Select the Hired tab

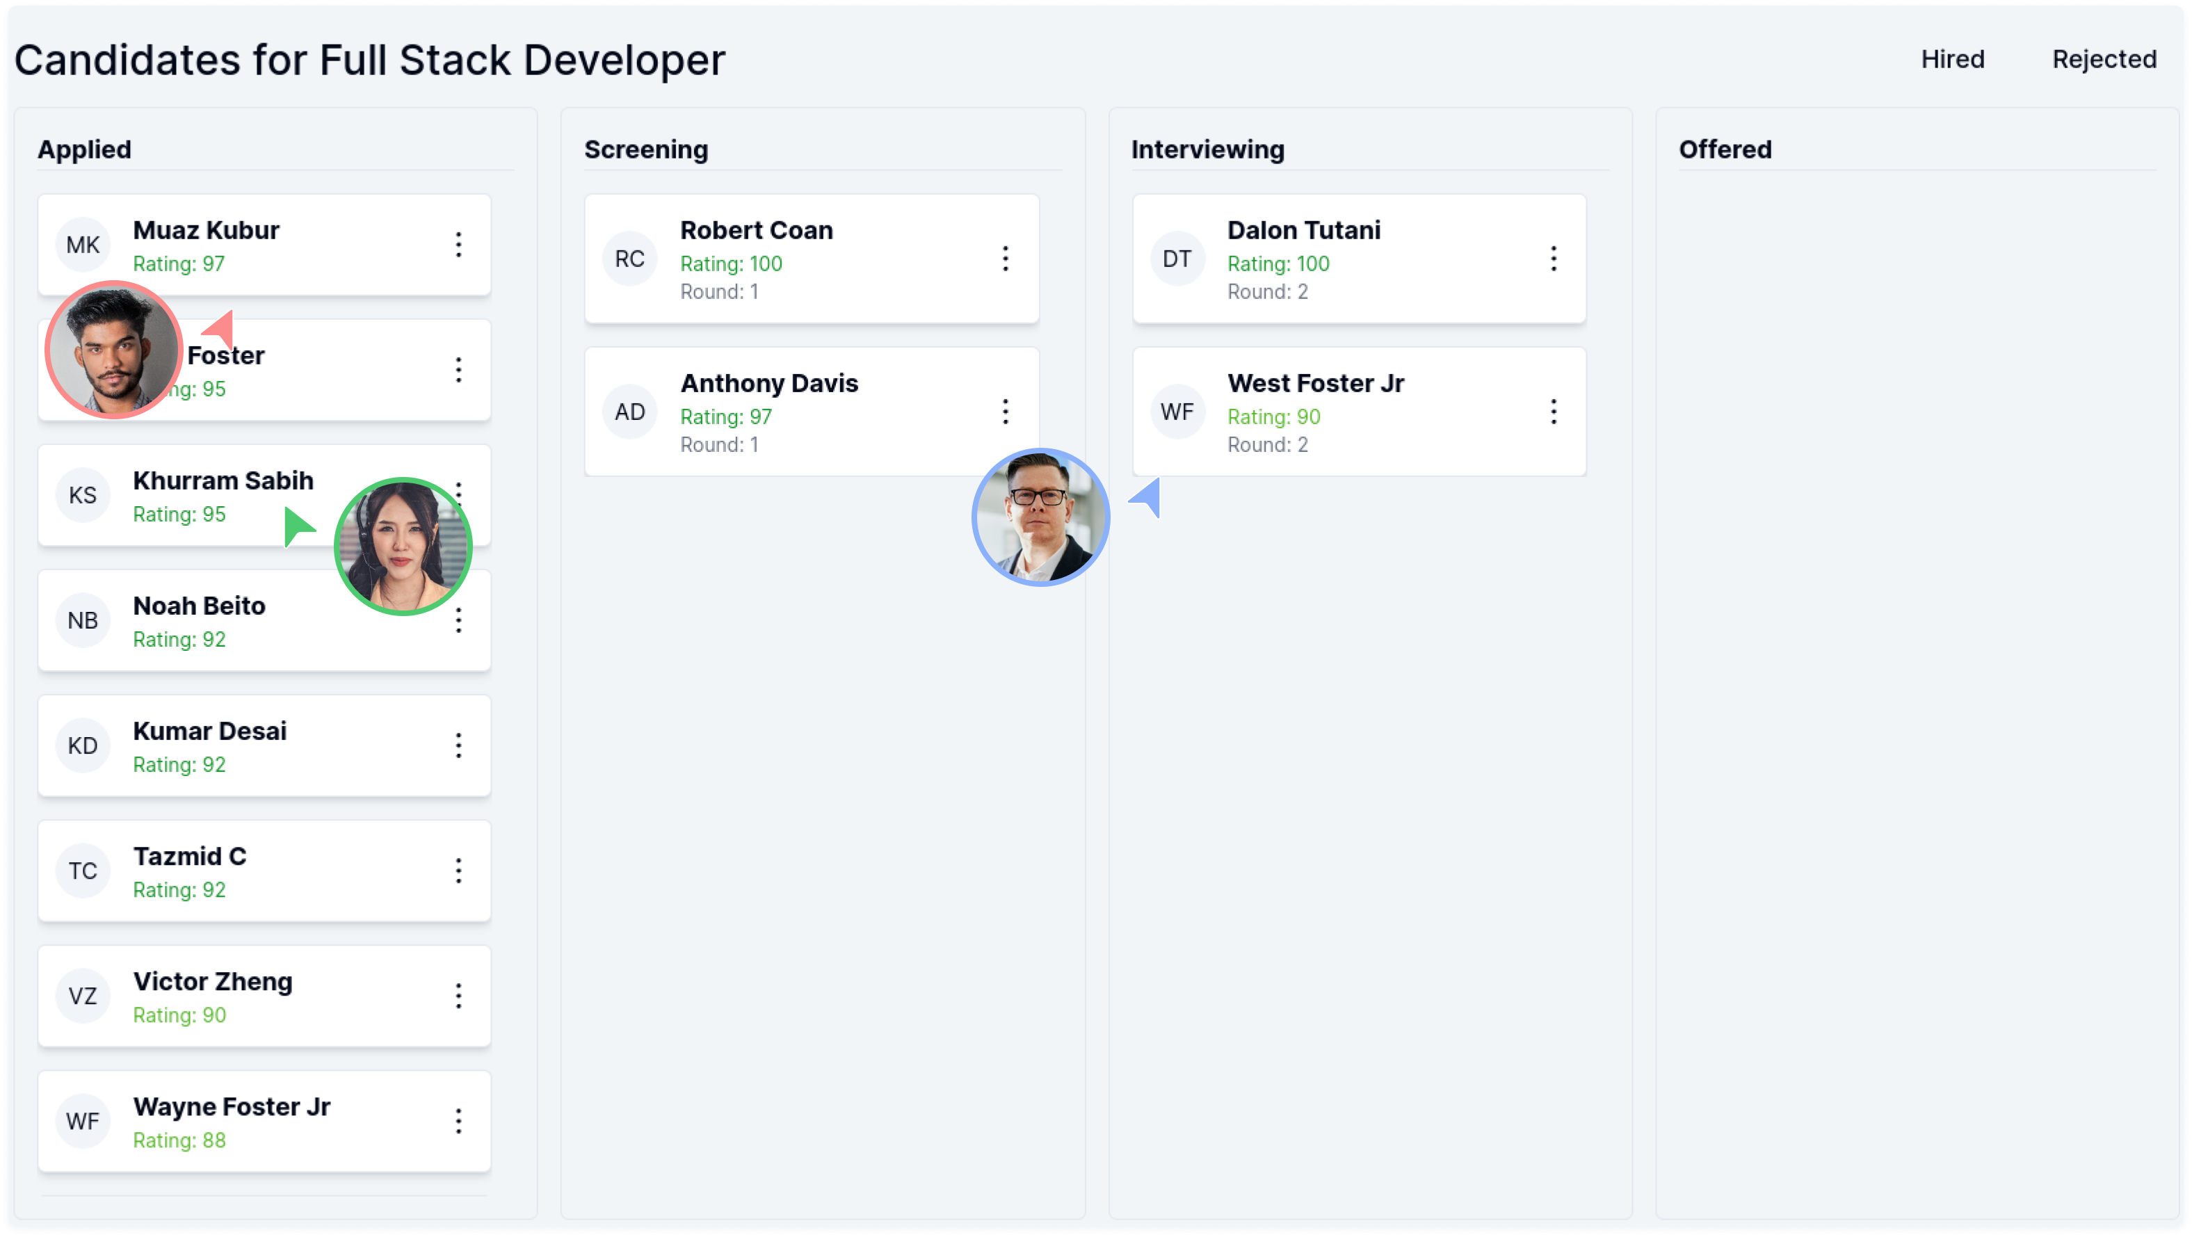[x=1953, y=58]
